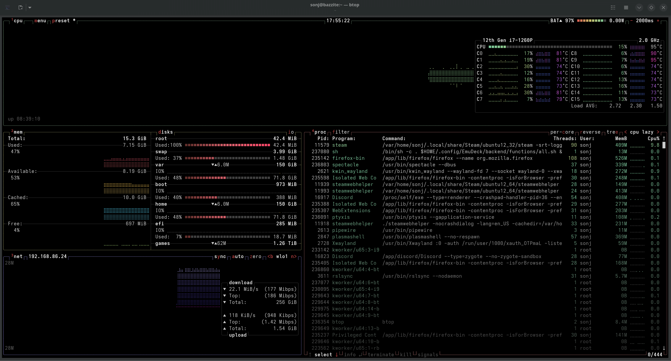Toggle auto scaling on the net graph
The width and height of the screenshot is (671, 361).
237,257
